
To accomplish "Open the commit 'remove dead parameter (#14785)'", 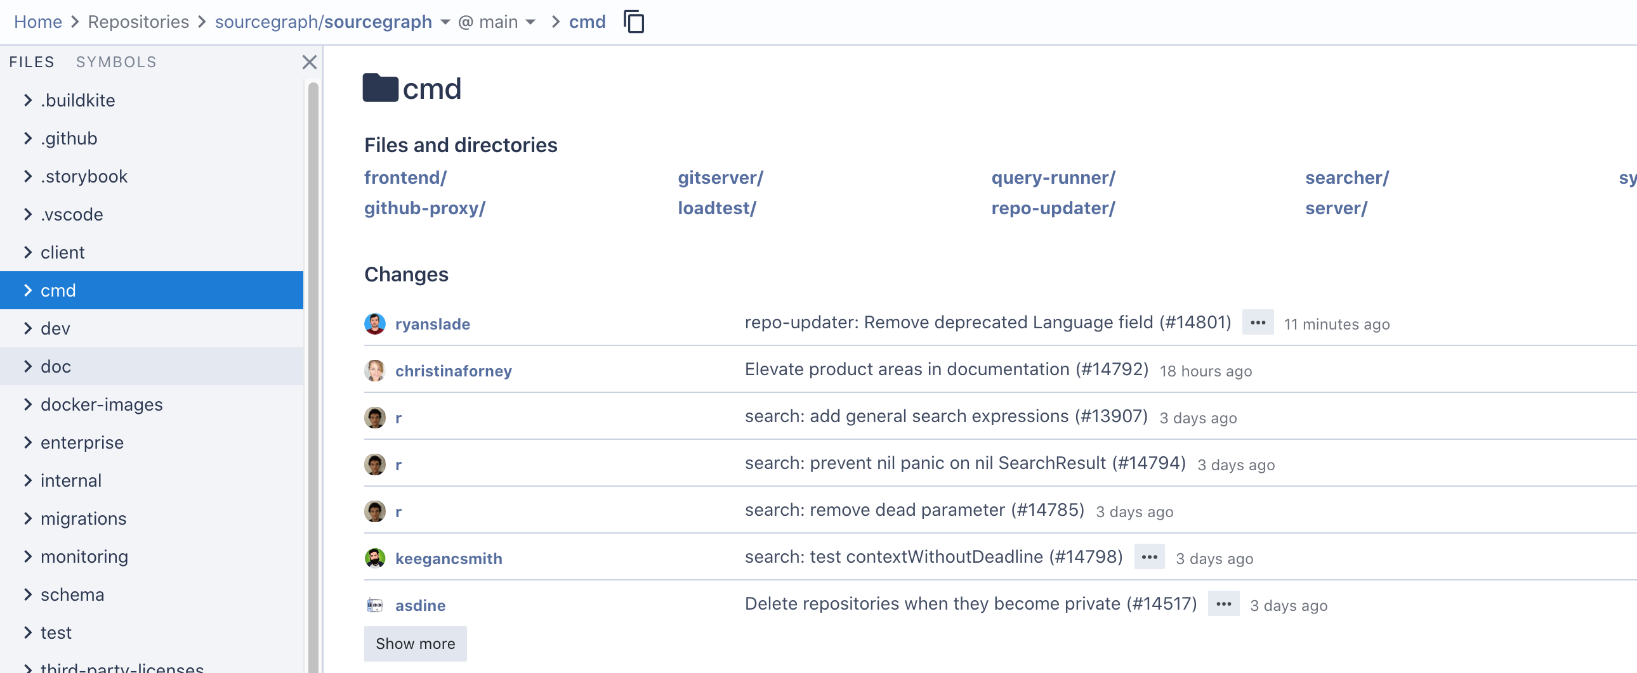I will (914, 511).
